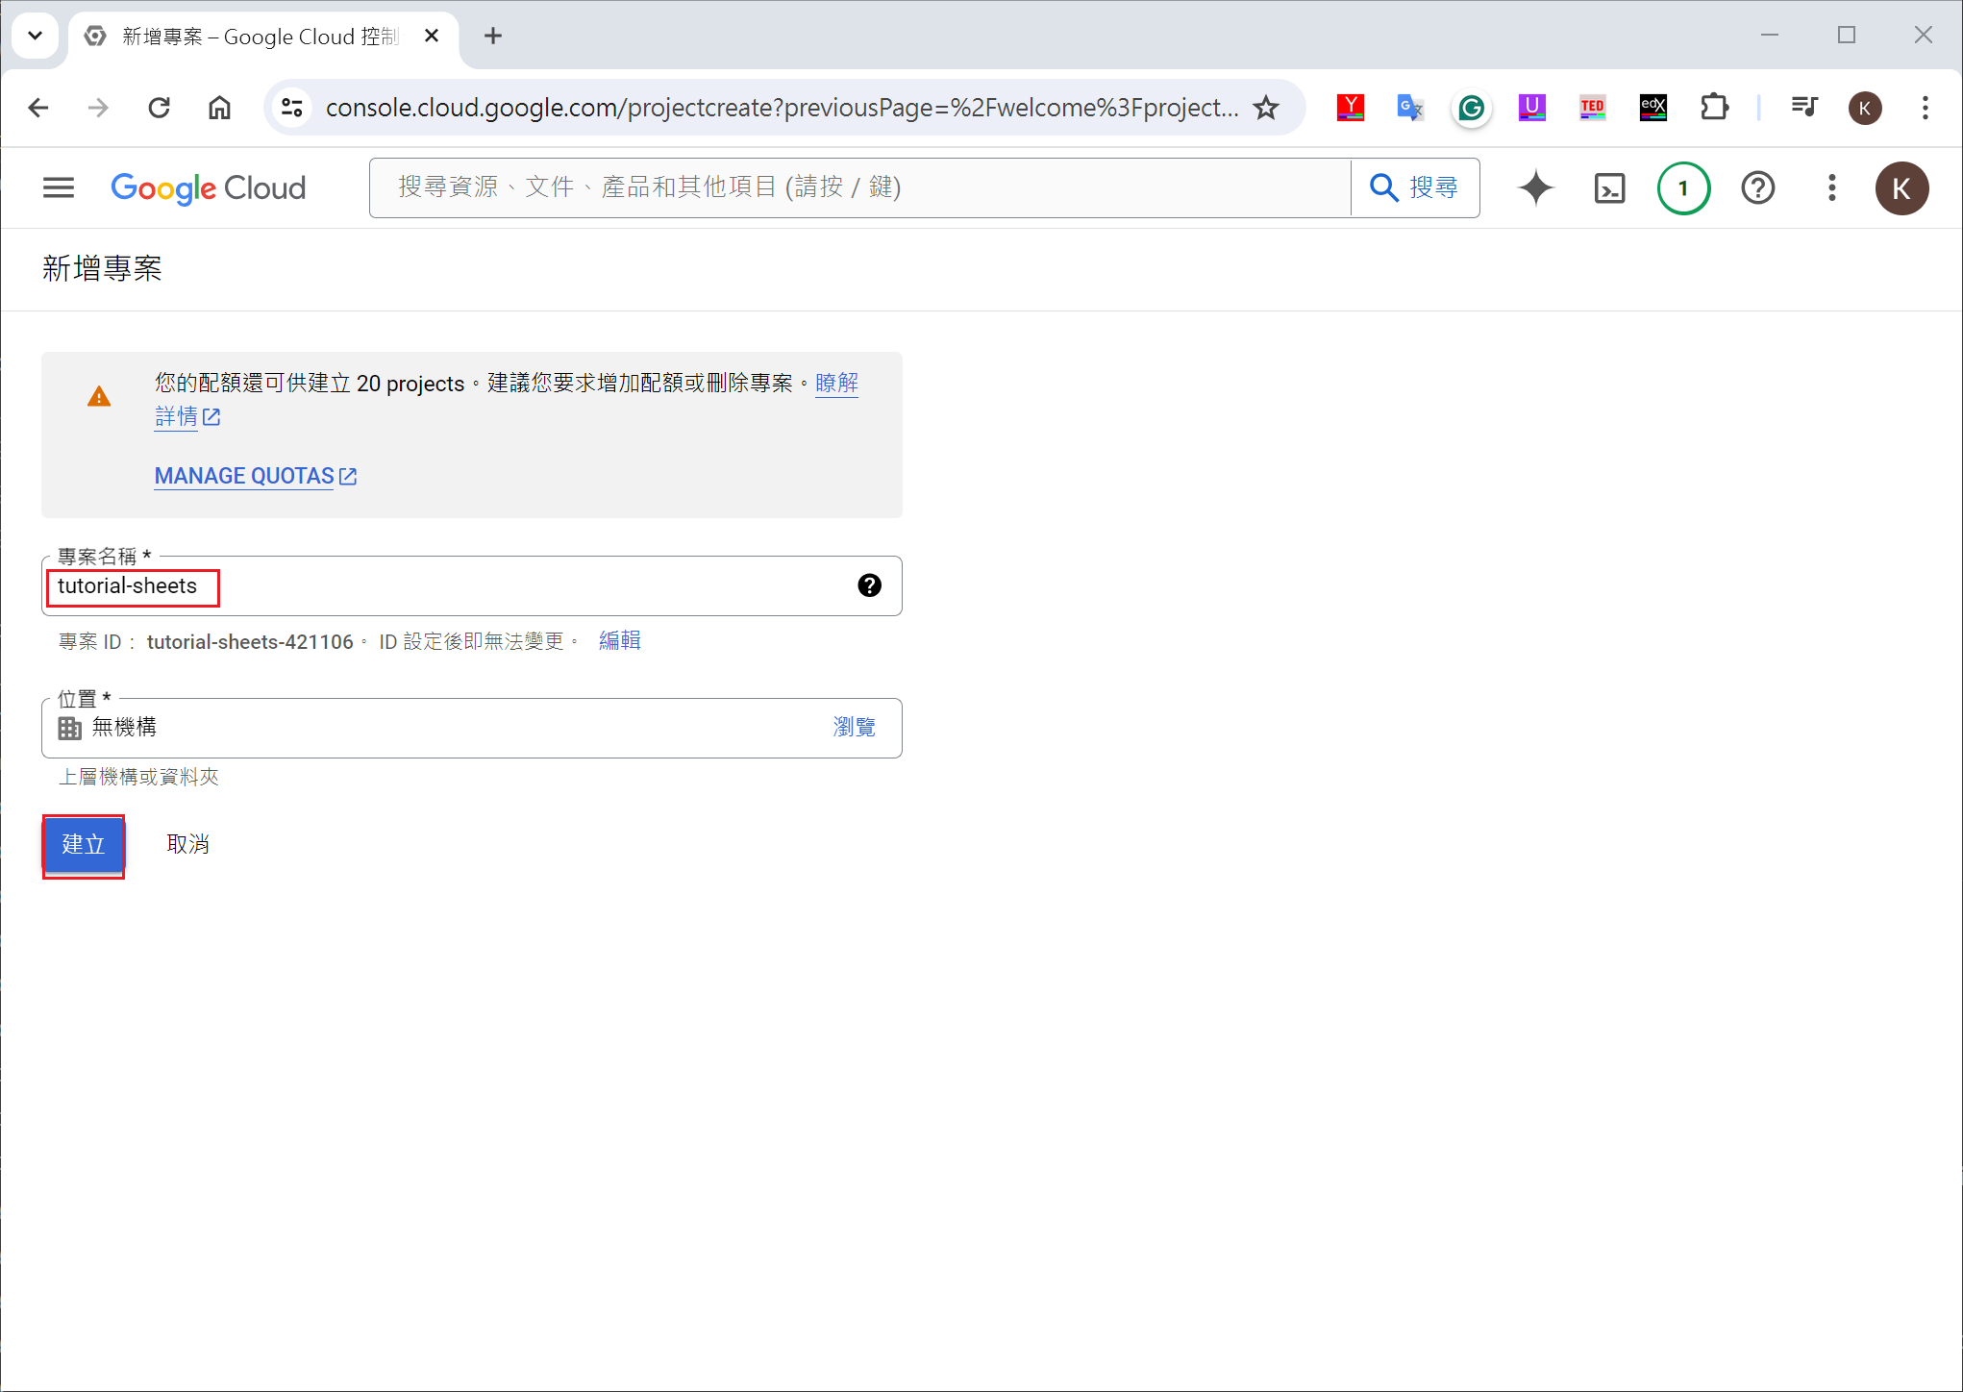Bookmark this page with star icon

[1266, 108]
